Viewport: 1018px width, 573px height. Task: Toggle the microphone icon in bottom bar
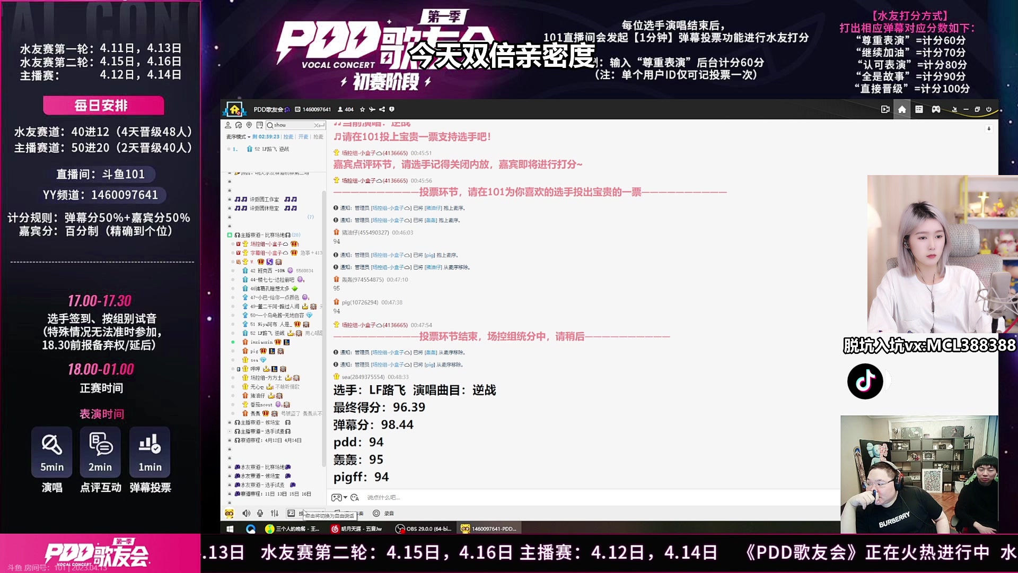260,513
